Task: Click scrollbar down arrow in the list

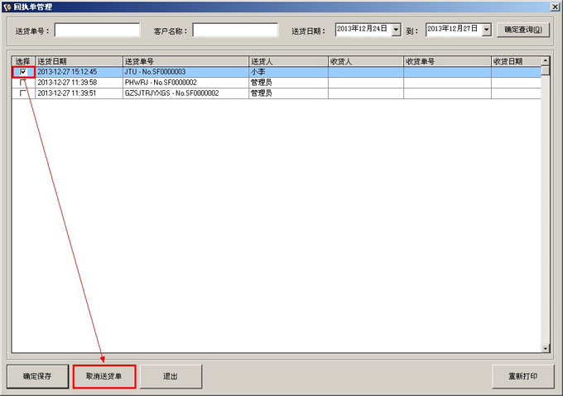Action: coord(545,348)
